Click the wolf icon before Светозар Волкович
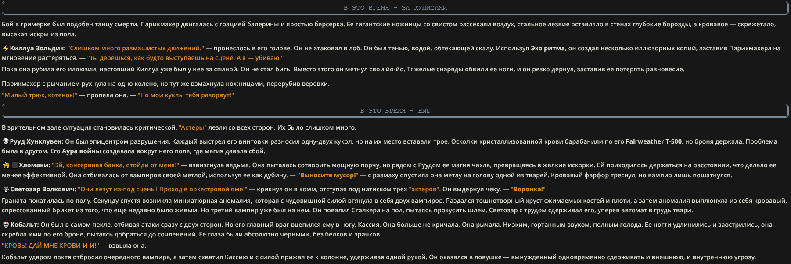 (6, 190)
